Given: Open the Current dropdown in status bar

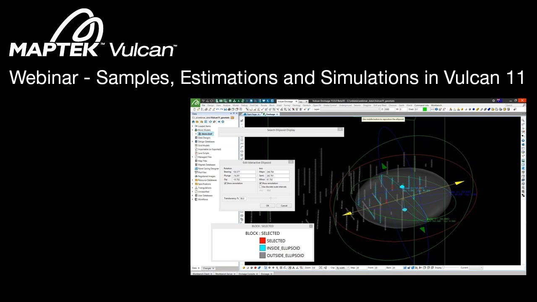Looking at the screenshot, I should (x=476, y=268).
